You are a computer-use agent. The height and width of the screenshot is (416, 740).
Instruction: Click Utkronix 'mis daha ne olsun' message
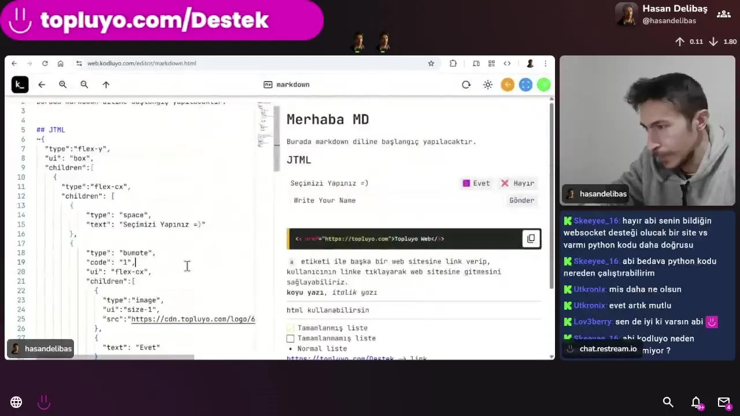pos(623,289)
